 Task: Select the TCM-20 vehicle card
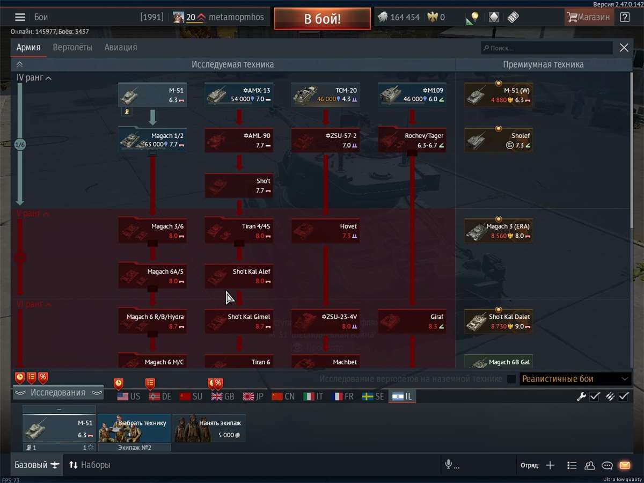tap(325, 95)
